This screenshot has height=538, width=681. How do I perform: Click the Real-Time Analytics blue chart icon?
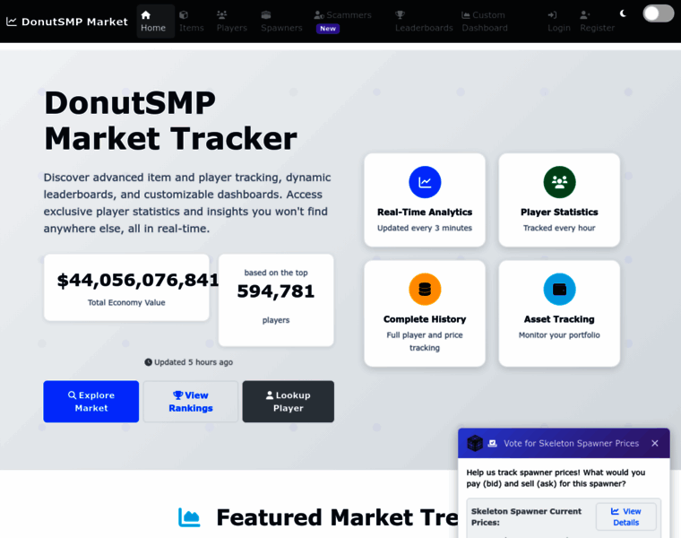pos(425,182)
